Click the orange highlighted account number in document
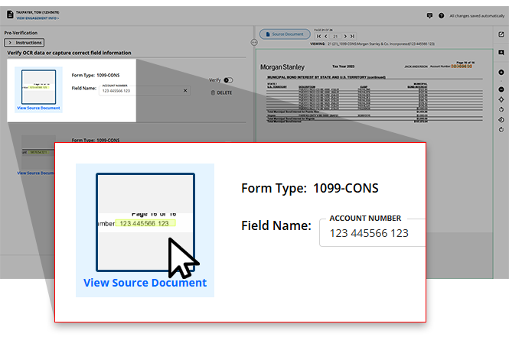Screen dimensions: 509x337 coord(462,66)
